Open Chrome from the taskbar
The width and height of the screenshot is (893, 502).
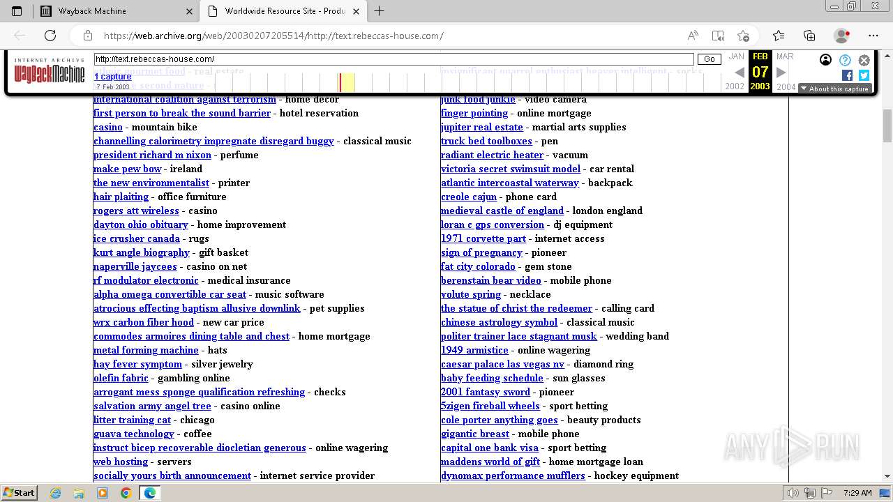(x=126, y=493)
